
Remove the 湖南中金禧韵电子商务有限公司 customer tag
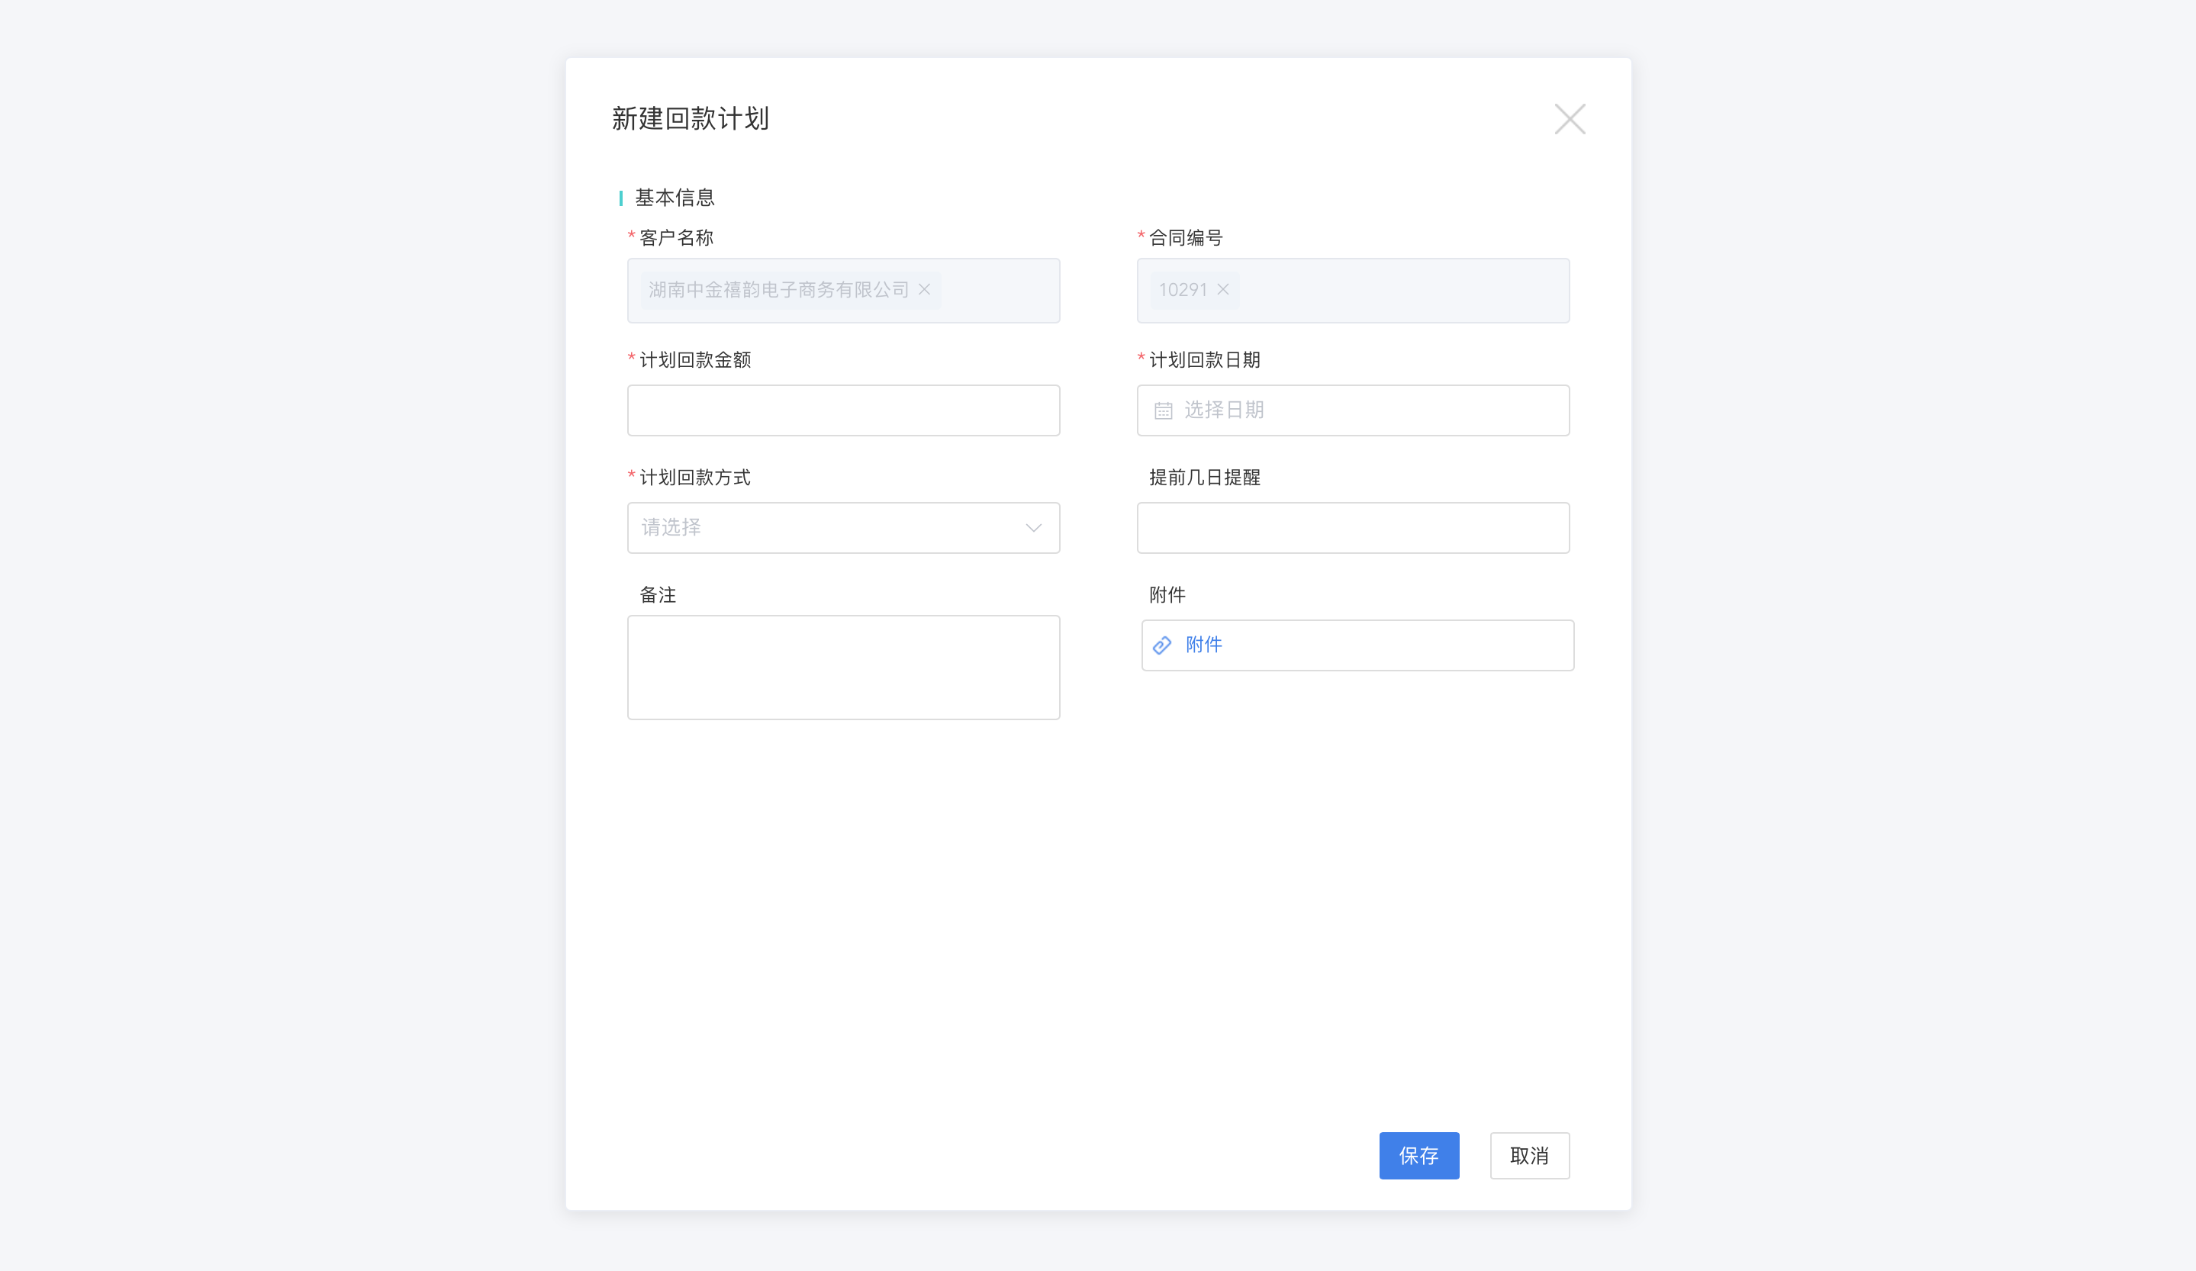(x=925, y=289)
